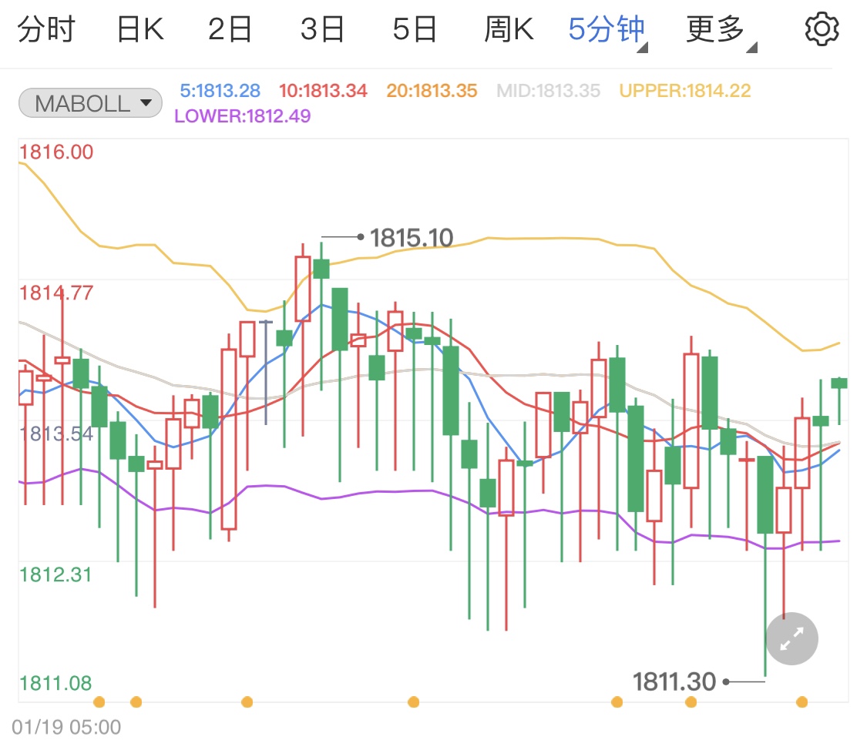
Task: Click the 1811.08 axis label
Action: click(x=55, y=683)
